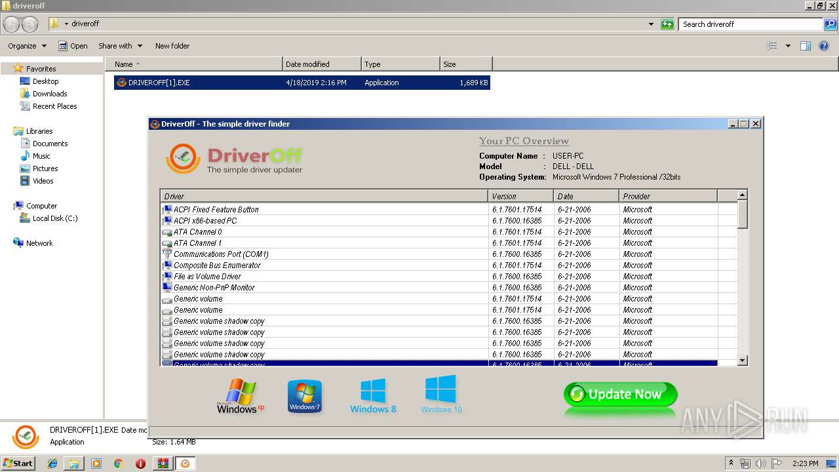Click the refresh button beside address bar

667,24
